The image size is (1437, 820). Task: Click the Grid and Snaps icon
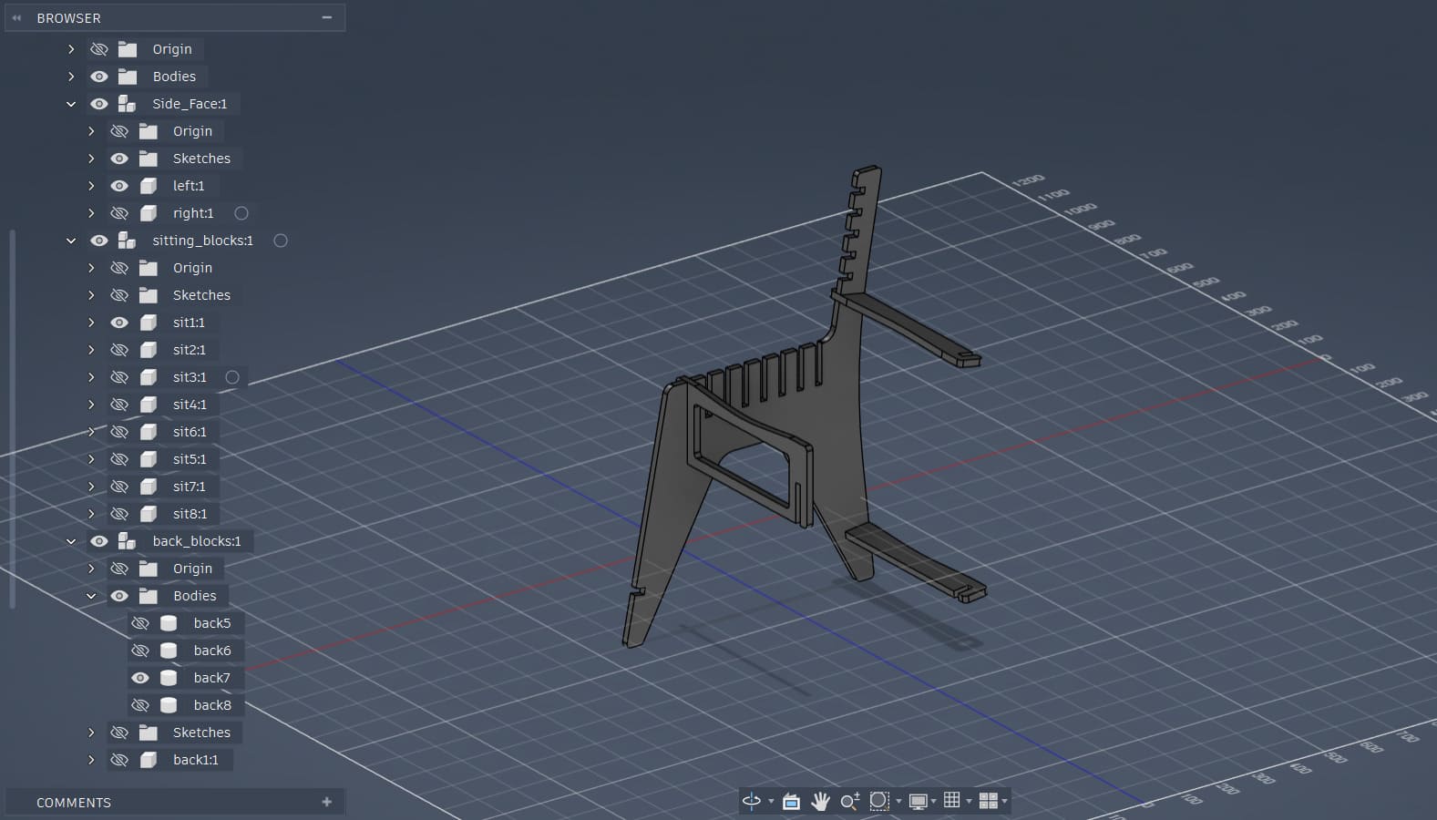pyautogui.click(x=952, y=800)
